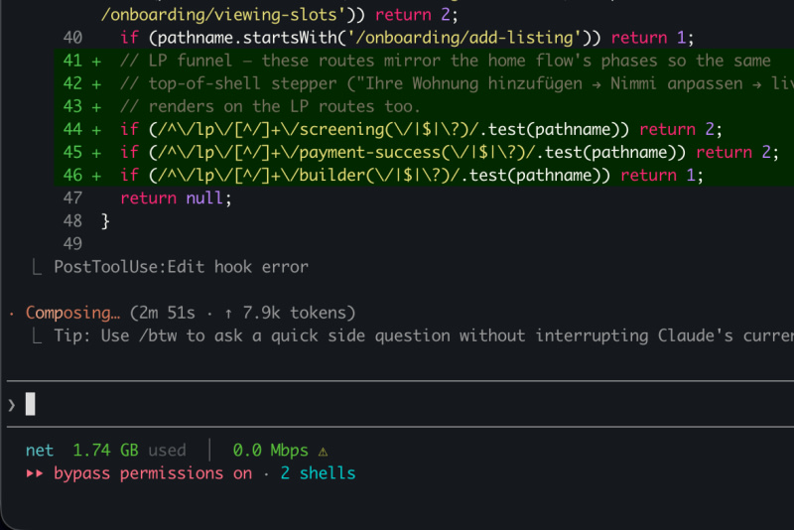
Task: Click the 'renders on the LP routes too' comment
Action: pyautogui.click(x=270, y=106)
